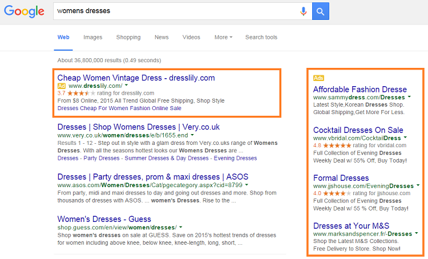Switch to the Images tab
This screenshot has height=259, width=428.
pos(93,38)
